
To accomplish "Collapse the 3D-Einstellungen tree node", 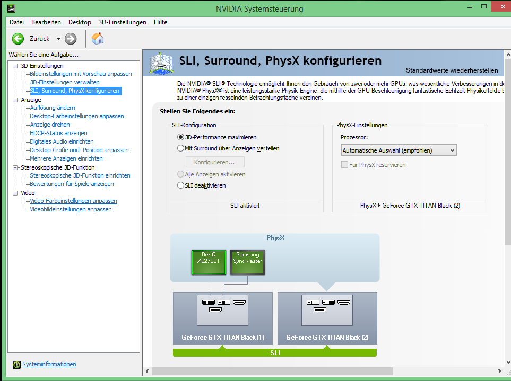I will (15, 66).
